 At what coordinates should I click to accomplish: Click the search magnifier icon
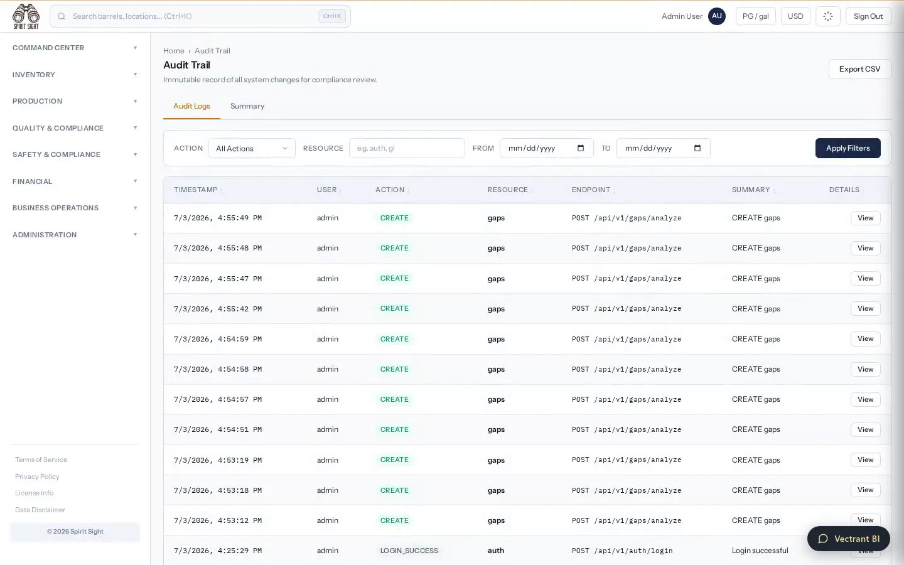62,16
